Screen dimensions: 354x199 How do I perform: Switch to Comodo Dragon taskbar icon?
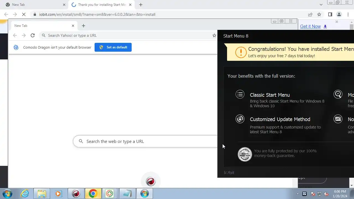(76, 193)
